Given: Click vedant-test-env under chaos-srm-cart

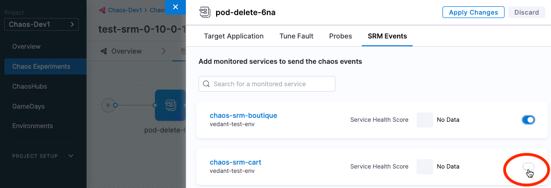Looking at the screenshot, I should (x=232, y=171).
